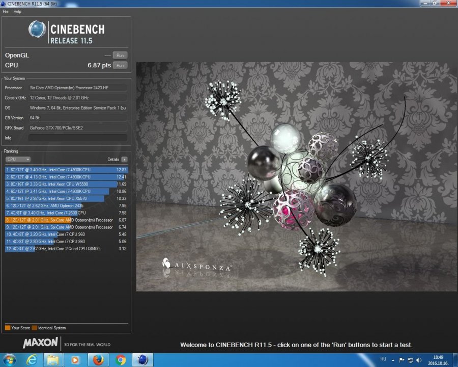Click the Identical System legend swatch

pyautogui.click(x=35, y=328)
